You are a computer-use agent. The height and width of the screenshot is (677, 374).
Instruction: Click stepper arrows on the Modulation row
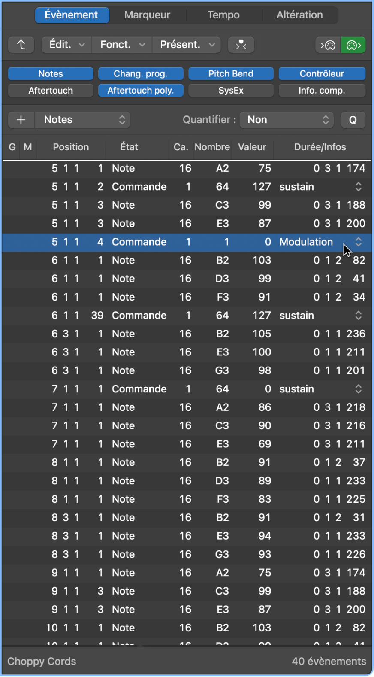pyautogui.click(x=358, y=242)
